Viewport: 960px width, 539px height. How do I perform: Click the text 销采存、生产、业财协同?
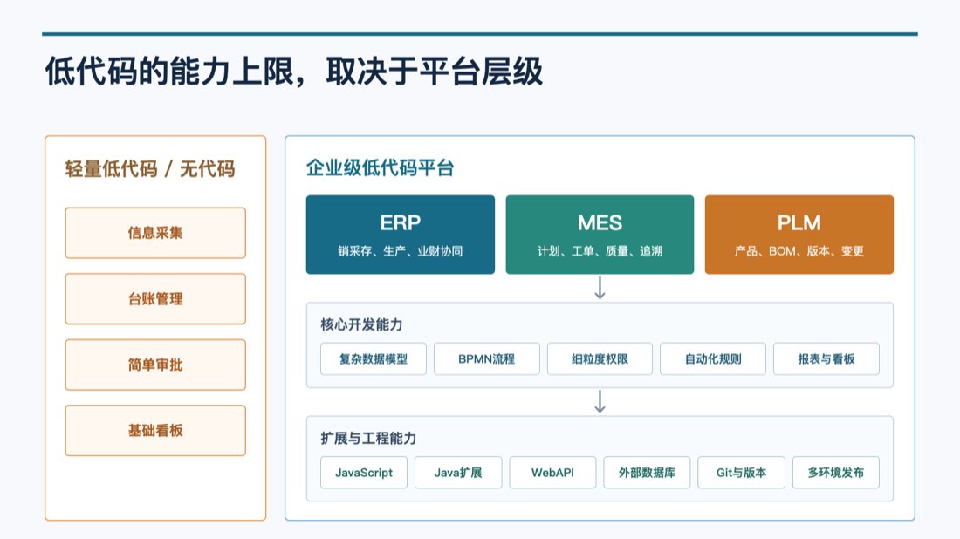point(401,251)
